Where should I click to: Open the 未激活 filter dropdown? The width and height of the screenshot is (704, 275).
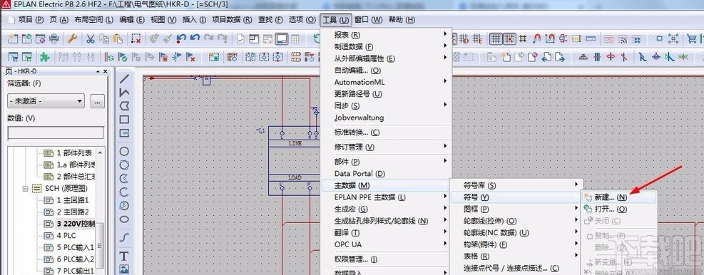click(46, 101)
